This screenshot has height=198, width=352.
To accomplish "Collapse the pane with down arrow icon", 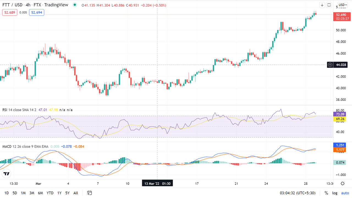I will tap(322, 5).
